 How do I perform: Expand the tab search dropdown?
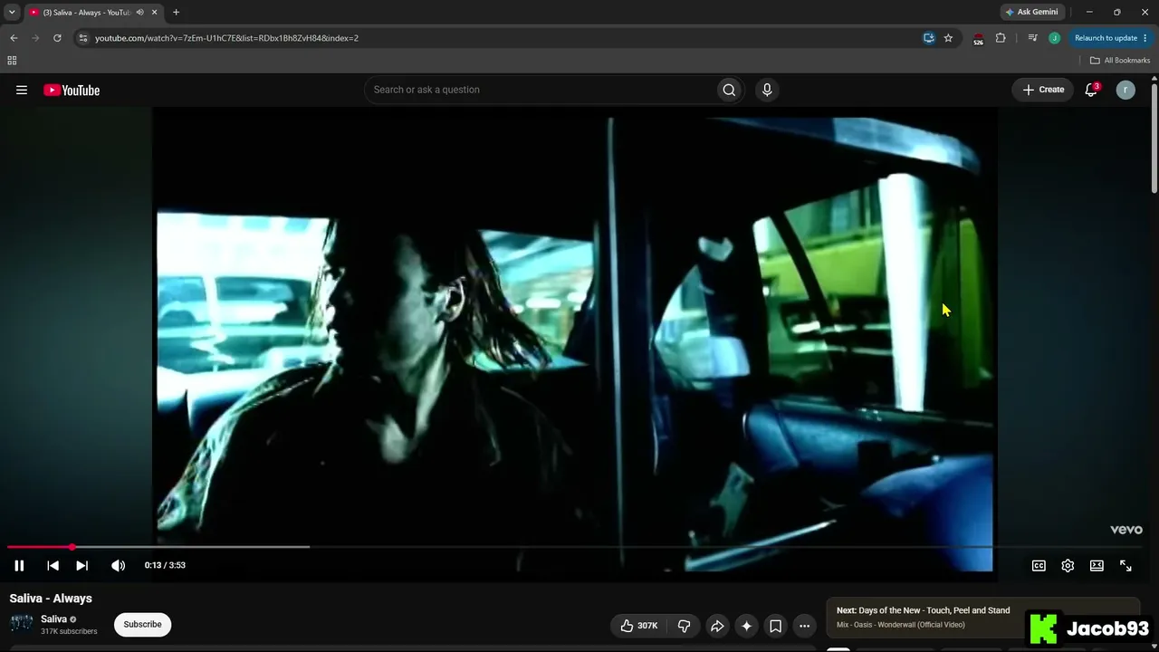point(12,13)
